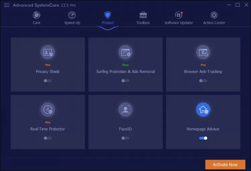The image size is (251, 171).
Task: Click the Privacy Shield icon
Action: 48,52
